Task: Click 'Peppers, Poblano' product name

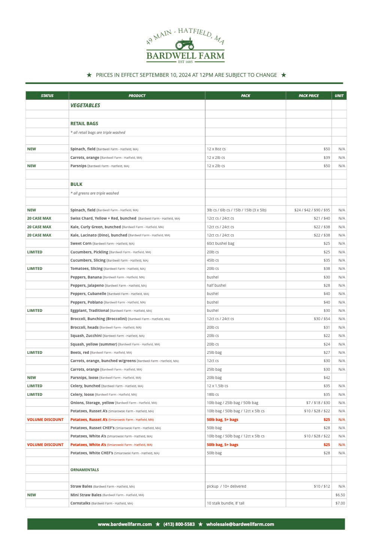Action: point(87,302)
